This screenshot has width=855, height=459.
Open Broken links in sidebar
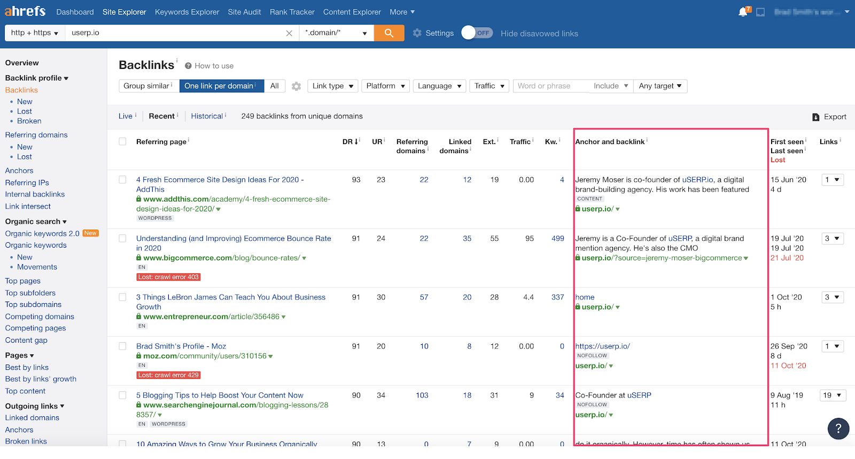click(26, 441)
